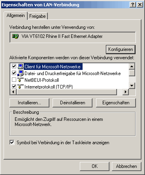
Task: Click the horizontal scroll right arrow
Action: [126, 92]
